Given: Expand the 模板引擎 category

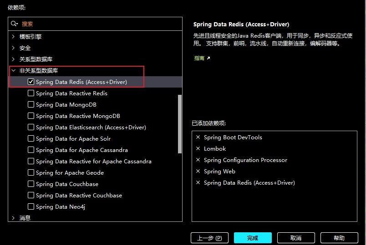Looking at the screenshot, I should 13,37.
